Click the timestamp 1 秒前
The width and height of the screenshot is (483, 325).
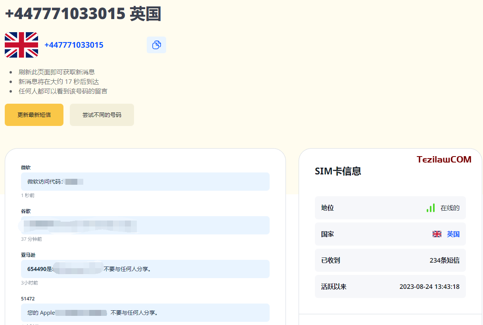[x=28, y=195]
